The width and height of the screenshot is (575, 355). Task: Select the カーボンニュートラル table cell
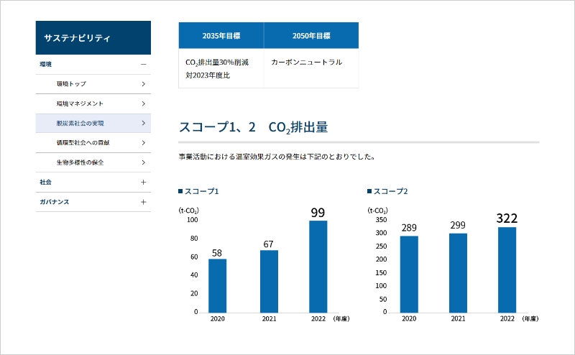(307, 63)
